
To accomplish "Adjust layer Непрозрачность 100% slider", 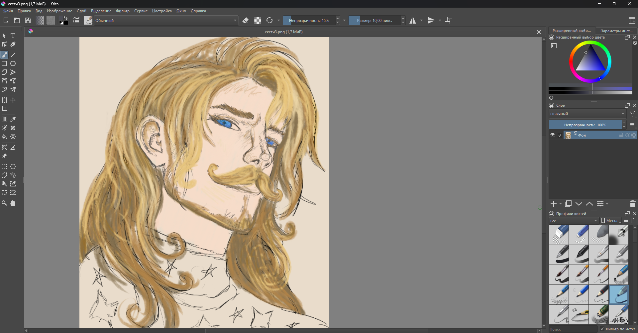I will click(585, 125).
